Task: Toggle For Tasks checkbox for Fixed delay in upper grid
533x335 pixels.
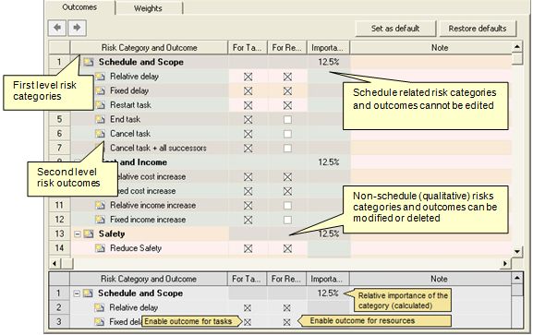Action: point(248,91)
